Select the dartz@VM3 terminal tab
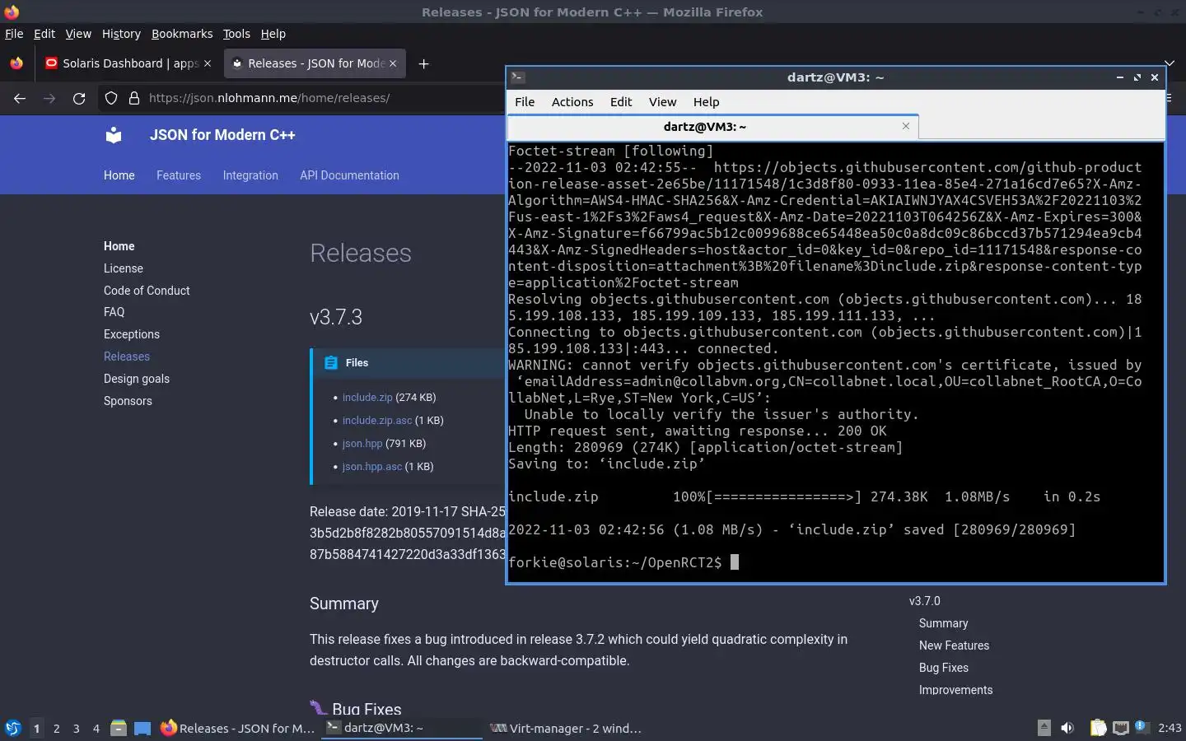Image resolution: width=1186 pixels, height=741 pixels. (x=712, y=127)
